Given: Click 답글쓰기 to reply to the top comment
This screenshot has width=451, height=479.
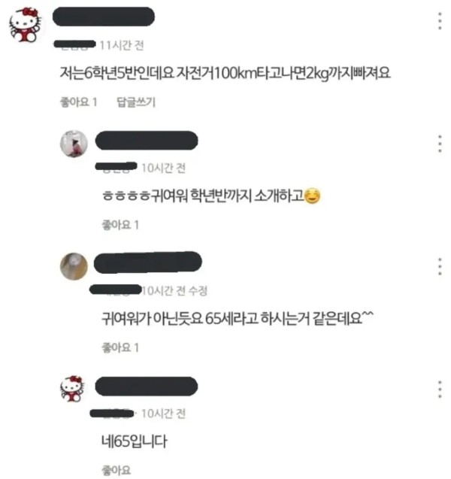Looking at the screenshot, I should pos(136,102).
